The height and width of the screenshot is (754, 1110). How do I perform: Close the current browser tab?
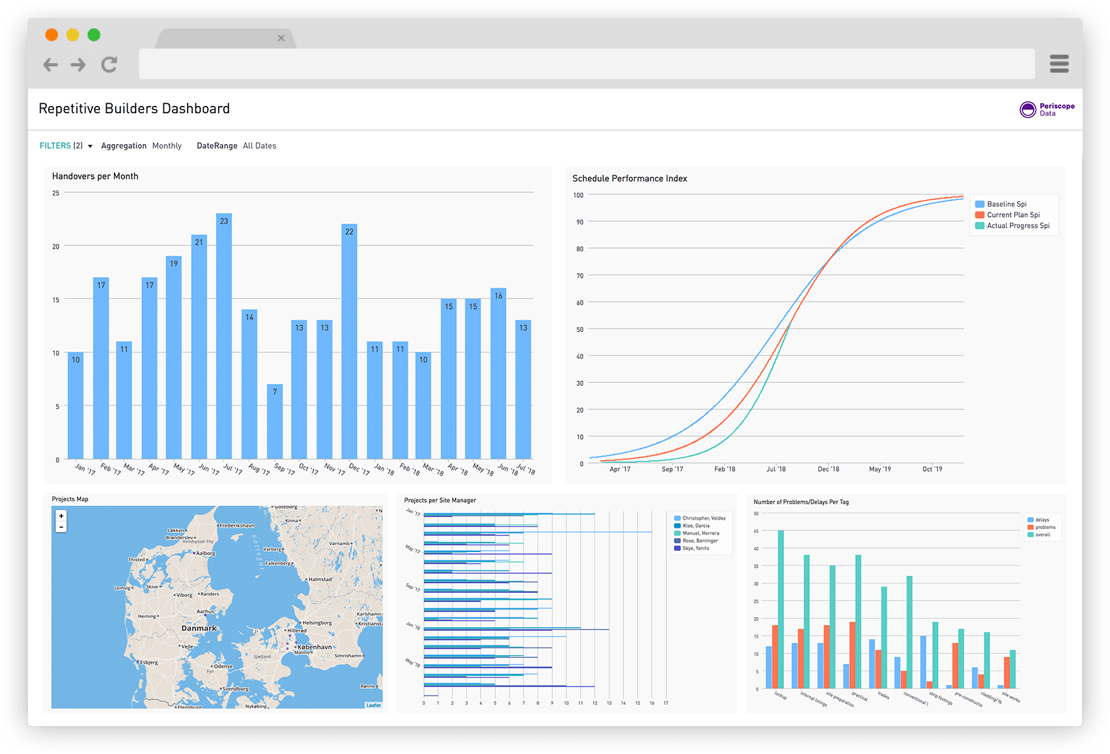(x=281, y=38)
